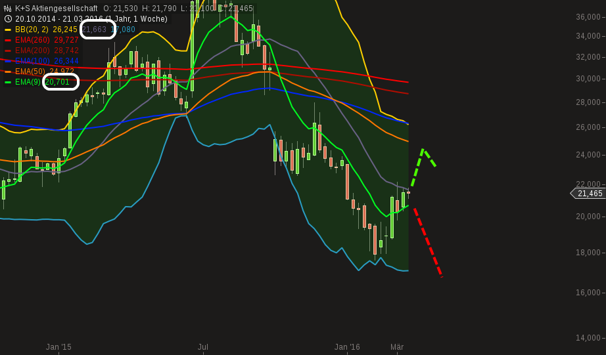Image resolution: width=606 pixels, height=355 pixels.
Task: Click the 24,000 price axis label
Action: point(588,155)
